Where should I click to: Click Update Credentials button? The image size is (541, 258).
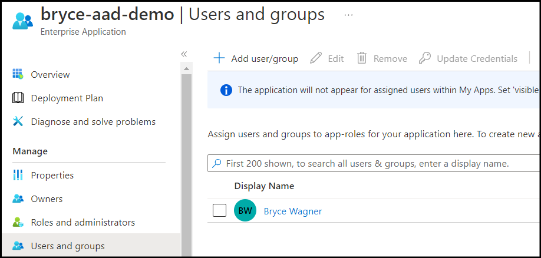(x=468, y=58)
